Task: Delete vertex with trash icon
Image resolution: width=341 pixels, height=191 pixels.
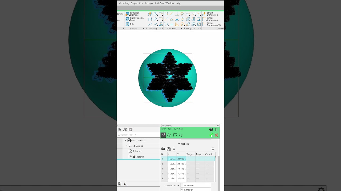Action: 213,149
